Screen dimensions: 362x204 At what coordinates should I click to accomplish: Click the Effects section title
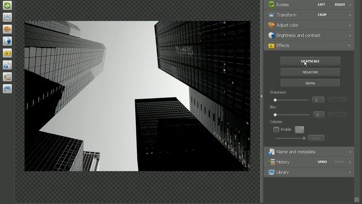(283, 45)
